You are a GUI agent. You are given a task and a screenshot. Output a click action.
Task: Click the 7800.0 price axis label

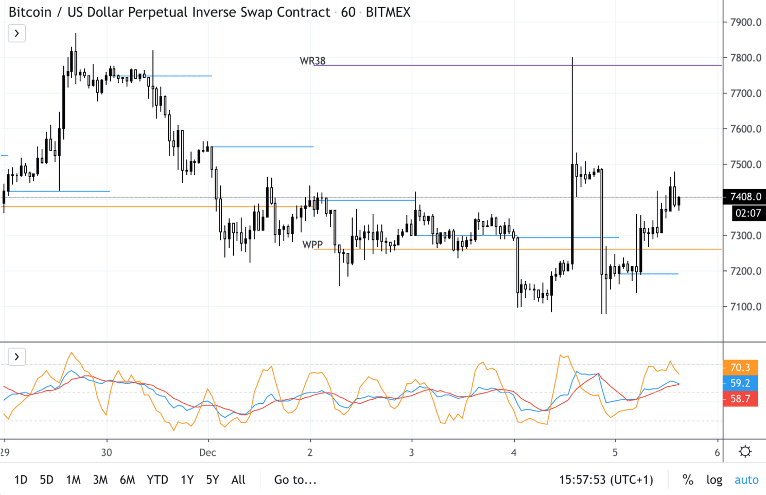click(746, 58)
